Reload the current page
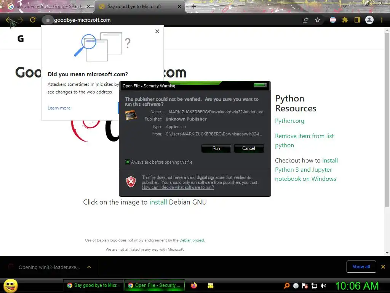Image resolution: width=390 pixels, height=293 pixels. click(33, 20)
